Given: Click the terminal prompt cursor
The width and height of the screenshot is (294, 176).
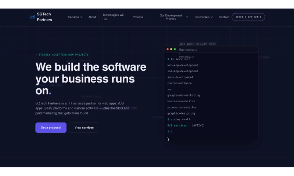Looking at the screenshot, I should pos(171,131).
